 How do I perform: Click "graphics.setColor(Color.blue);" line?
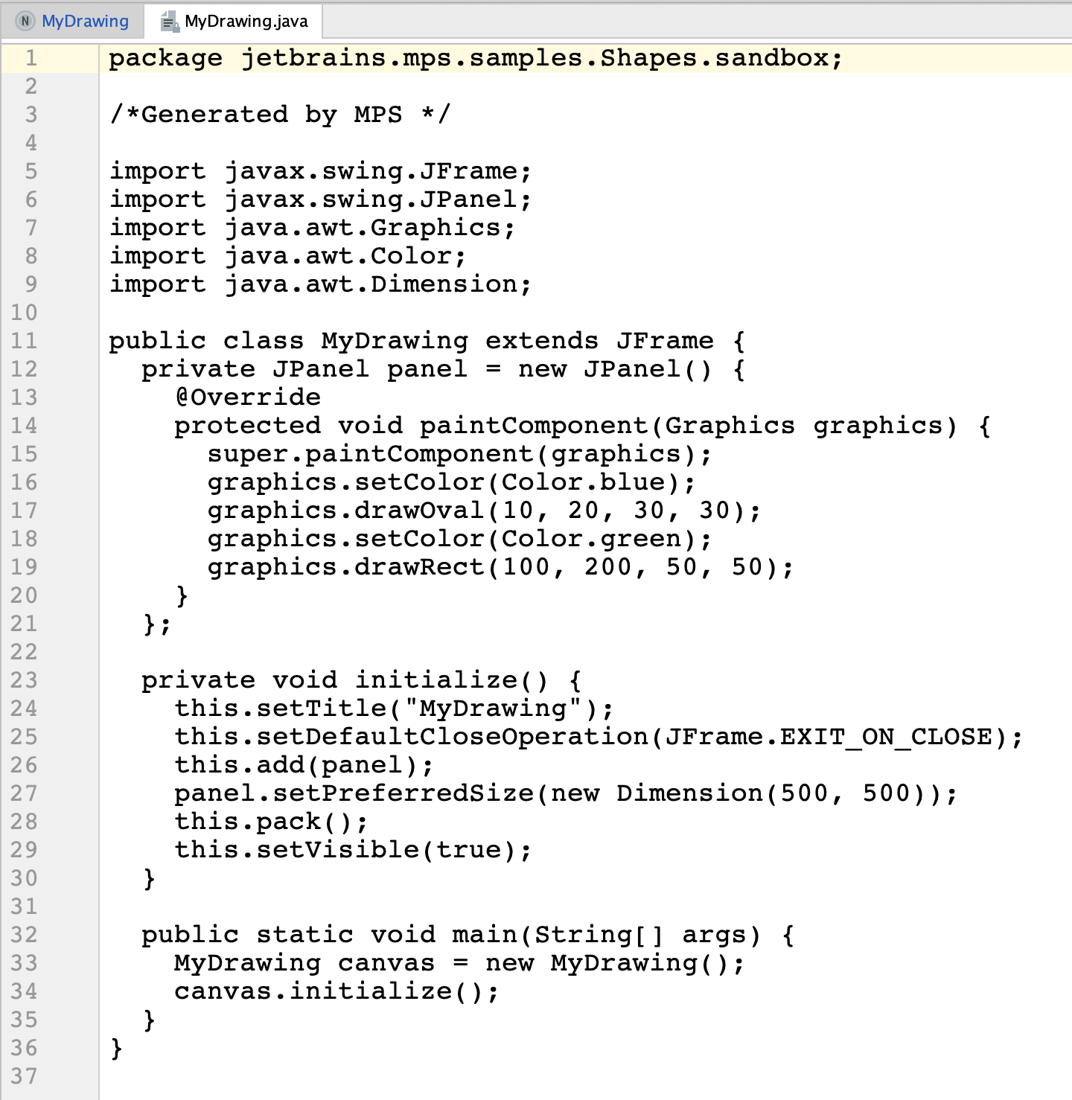pyautogui.click(x=452, y=482)
